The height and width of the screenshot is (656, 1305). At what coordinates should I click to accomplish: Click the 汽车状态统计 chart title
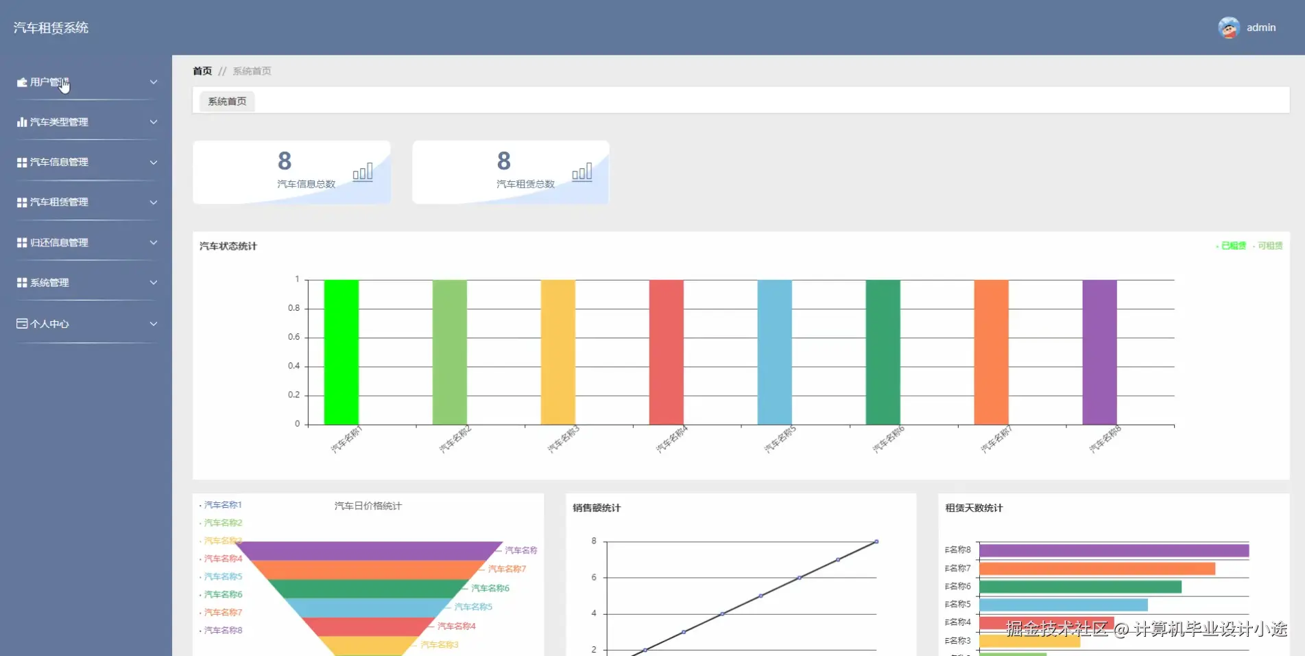click(228, 246)
